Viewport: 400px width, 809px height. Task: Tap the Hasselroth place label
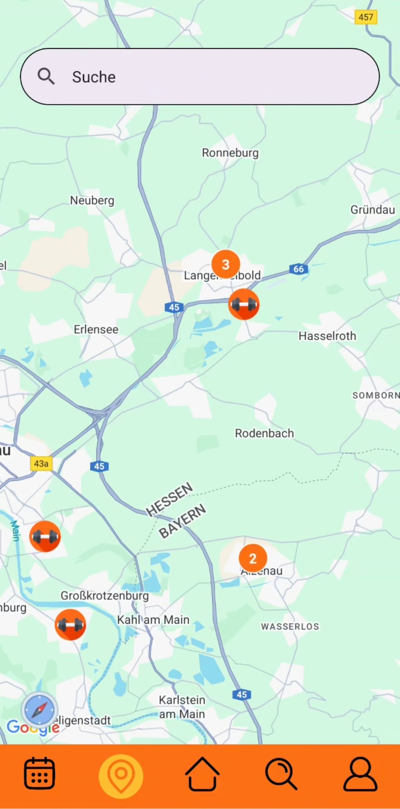pos(327,336)
